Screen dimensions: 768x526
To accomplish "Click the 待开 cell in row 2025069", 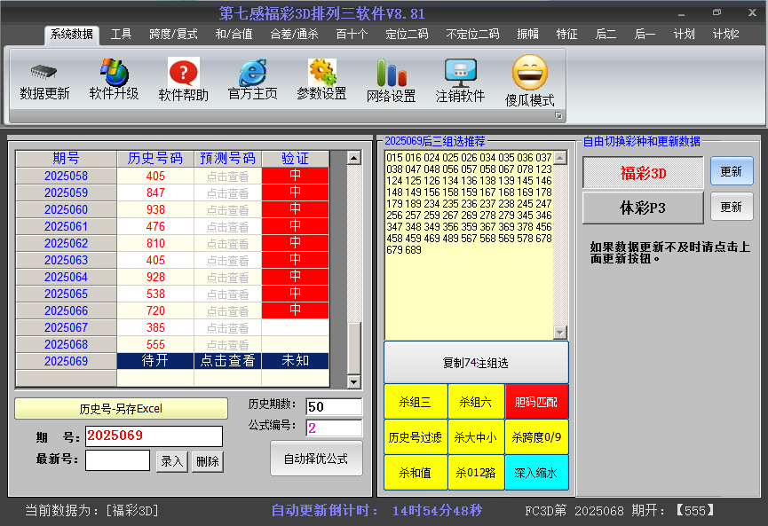I will (x=155, y=361).
